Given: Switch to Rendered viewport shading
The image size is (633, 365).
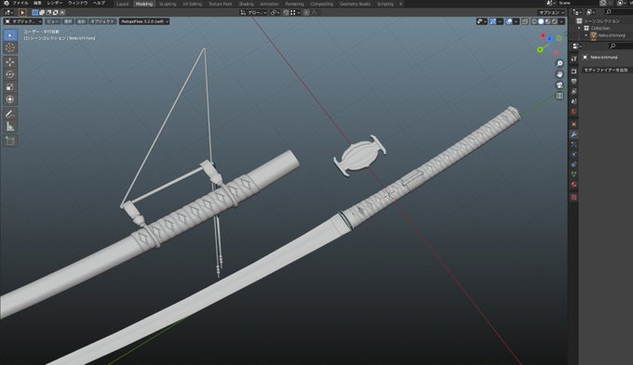Looking at the screenshot, I should pos(555,21).
